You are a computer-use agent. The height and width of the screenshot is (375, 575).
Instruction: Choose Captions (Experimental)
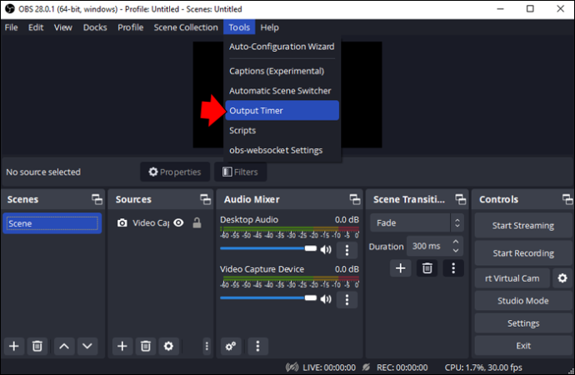point(282,71)
